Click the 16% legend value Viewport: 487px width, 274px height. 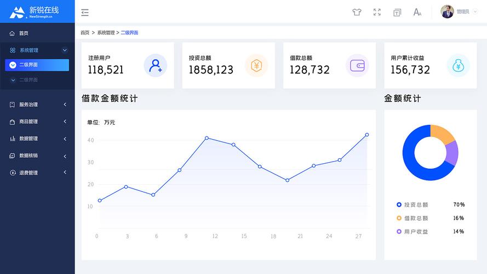coord(459,218)
